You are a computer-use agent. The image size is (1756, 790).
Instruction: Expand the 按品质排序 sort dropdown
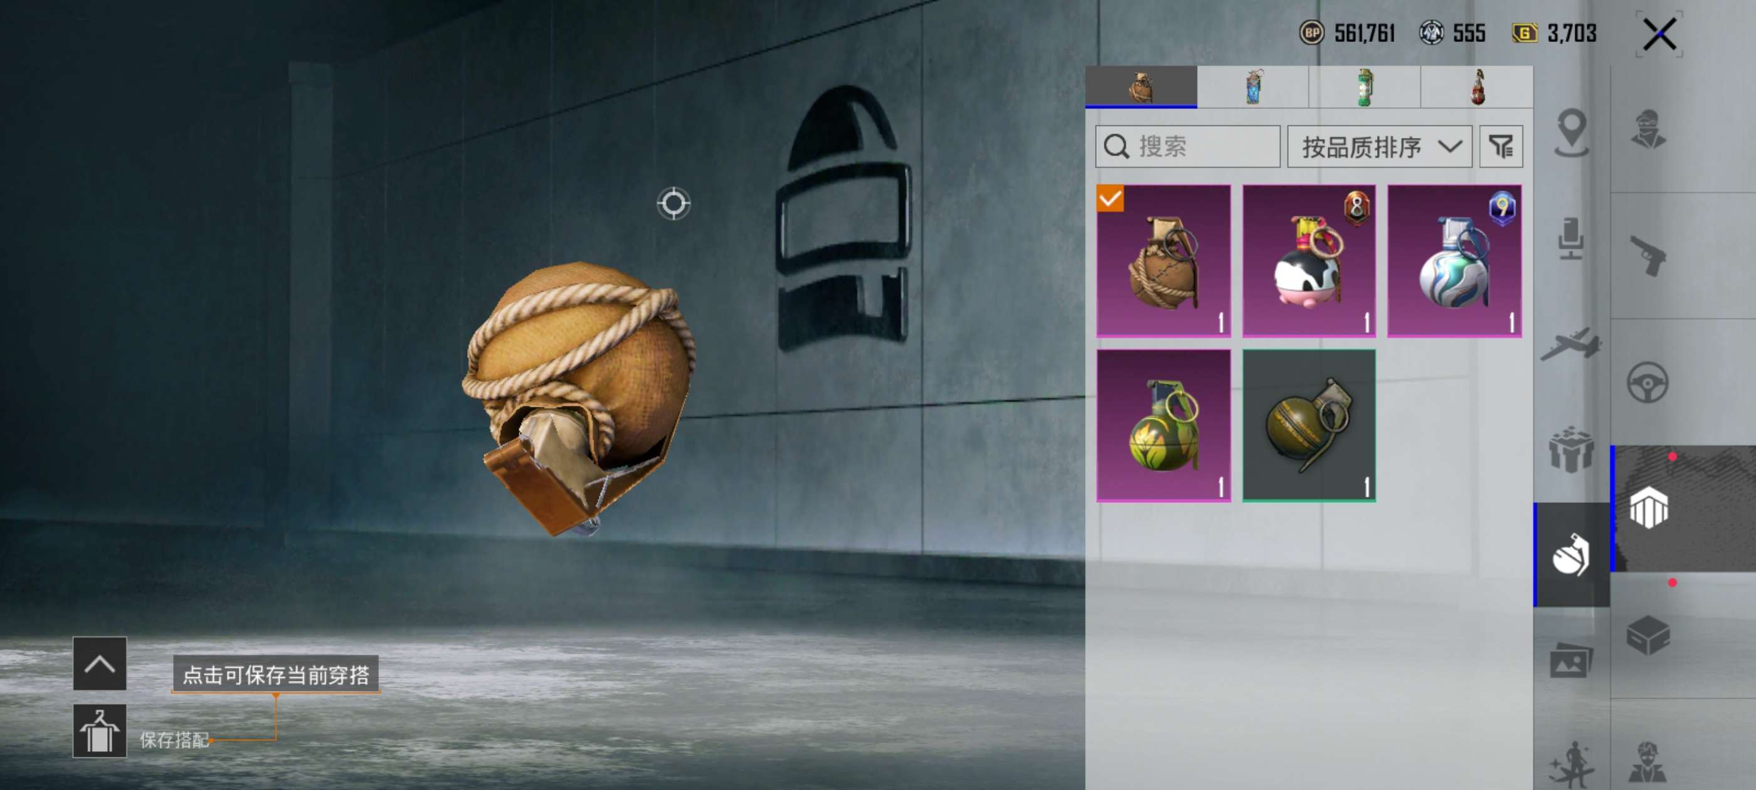pyautogui.click(x=1379, y=147)
